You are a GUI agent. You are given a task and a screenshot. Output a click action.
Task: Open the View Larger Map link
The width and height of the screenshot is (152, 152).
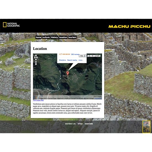38,100
